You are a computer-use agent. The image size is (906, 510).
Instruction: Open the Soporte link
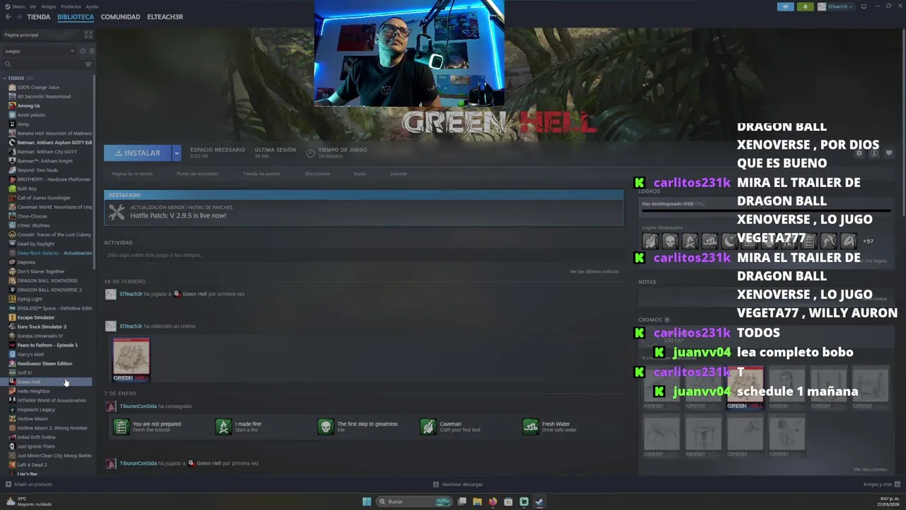coord(398,174)
